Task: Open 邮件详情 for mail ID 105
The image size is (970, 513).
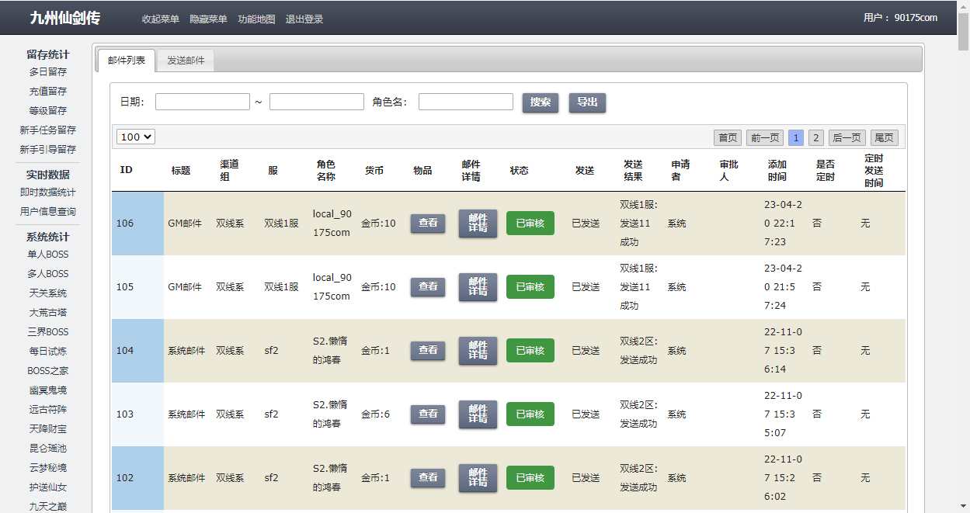Action: [478, 287]
